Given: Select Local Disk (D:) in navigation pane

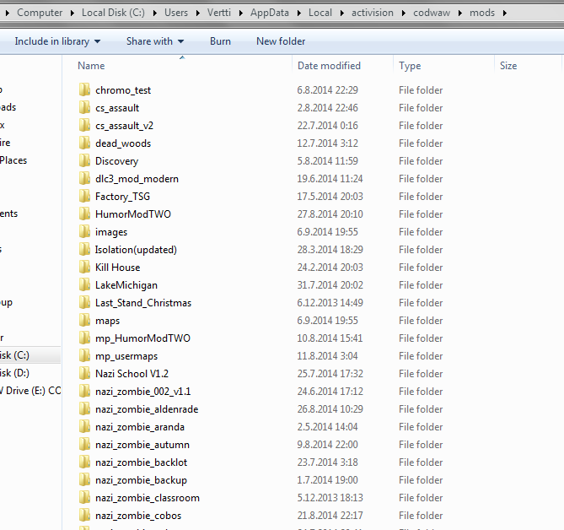Looking at the screenshot, I should [14, 373].
